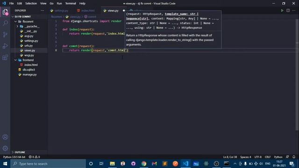299x168 pixels.
Task: Open Postman from taskbar
Action: tap(175, 164)
